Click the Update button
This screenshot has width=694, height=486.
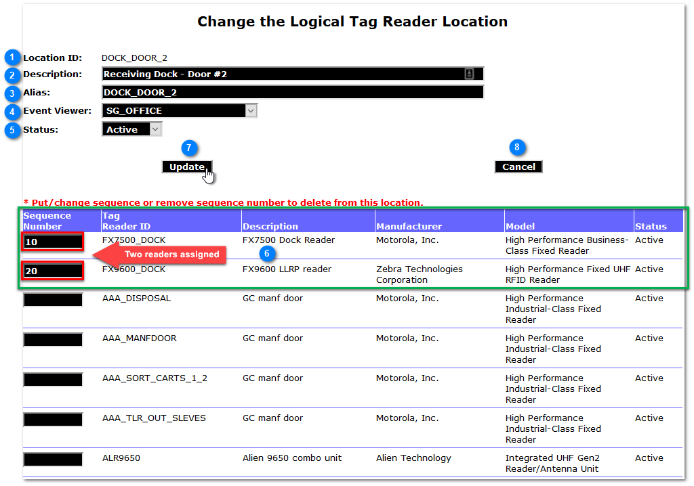pos(187,167)
